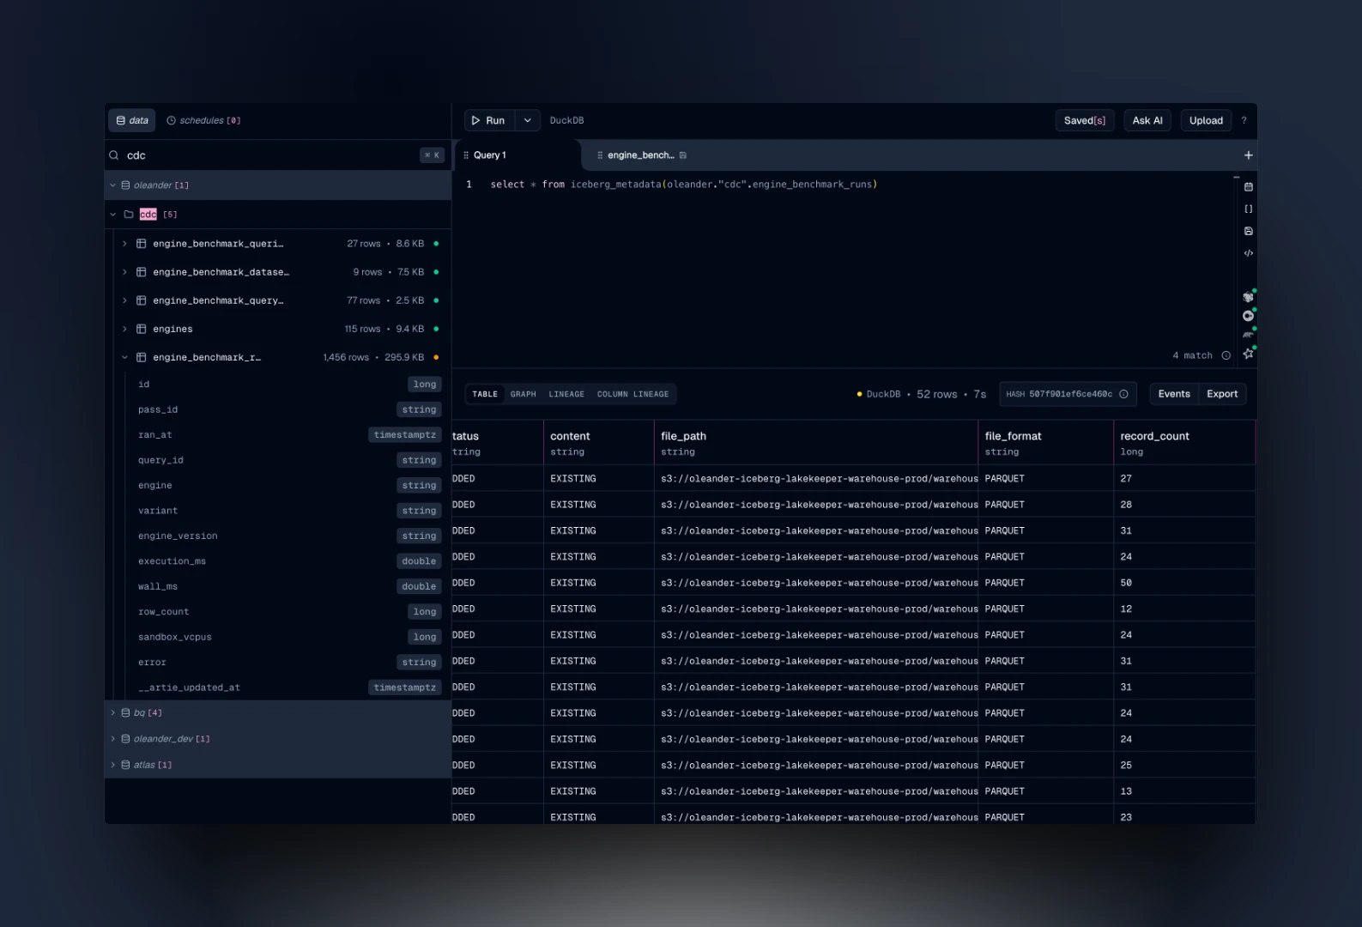The image size is (1362, 927).
Task: Switch to the engine_bench… query tab
Action: pyautogui.click(x=640, y=155)
